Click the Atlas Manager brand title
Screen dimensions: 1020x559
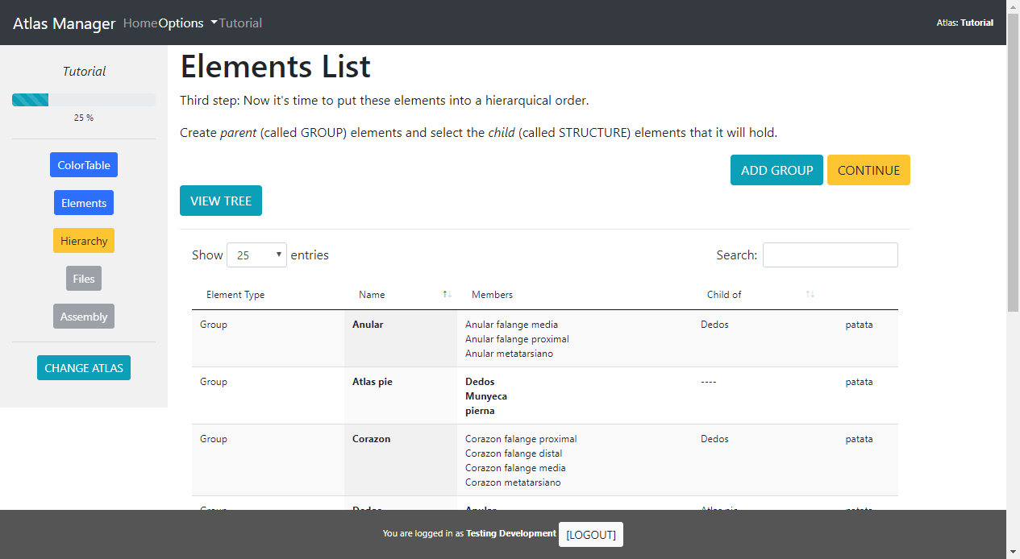point(65,23)
